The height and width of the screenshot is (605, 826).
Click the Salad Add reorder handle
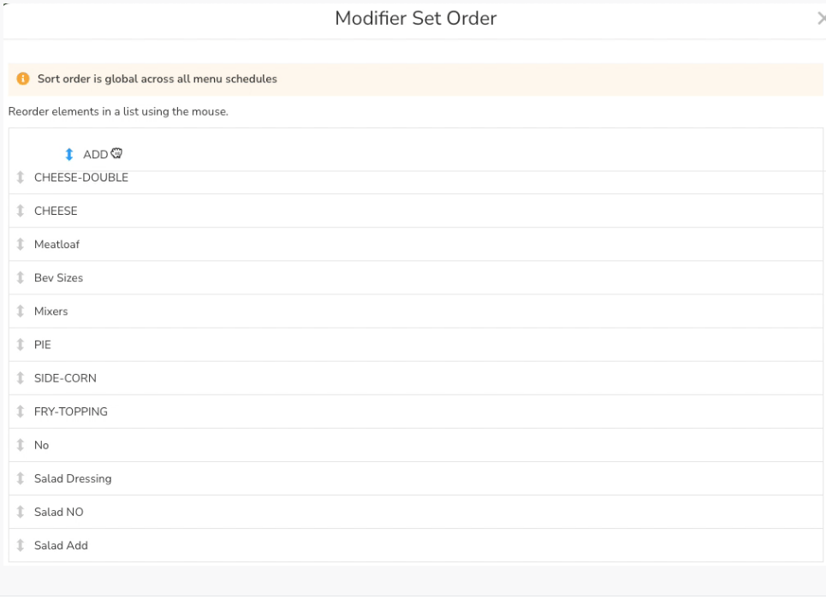click(21, 545)
